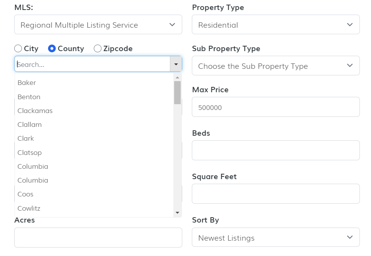Choose Benton county option

pyautogui.click(x=29, y=97)
